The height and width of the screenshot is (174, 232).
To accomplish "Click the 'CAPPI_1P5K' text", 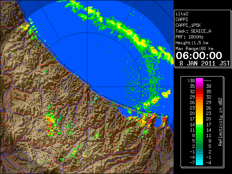I will [x=188, y=25].
